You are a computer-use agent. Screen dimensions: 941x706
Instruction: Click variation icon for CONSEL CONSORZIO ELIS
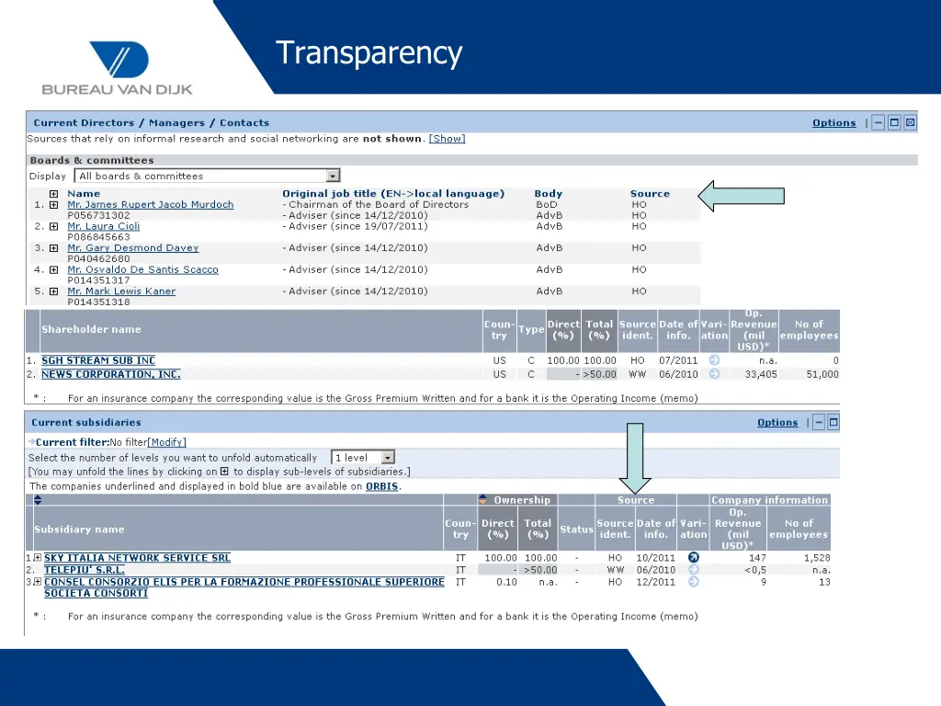(x=693, y=582)
